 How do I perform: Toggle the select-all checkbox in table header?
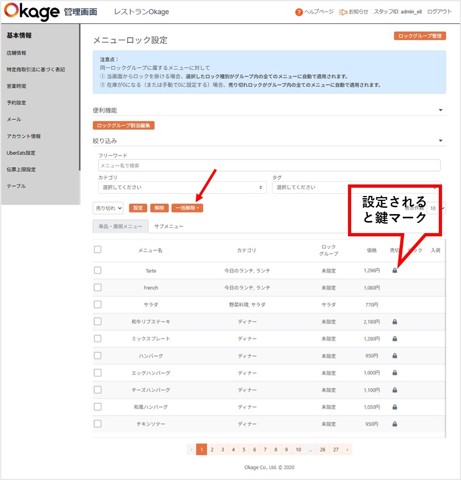(97, 250)
